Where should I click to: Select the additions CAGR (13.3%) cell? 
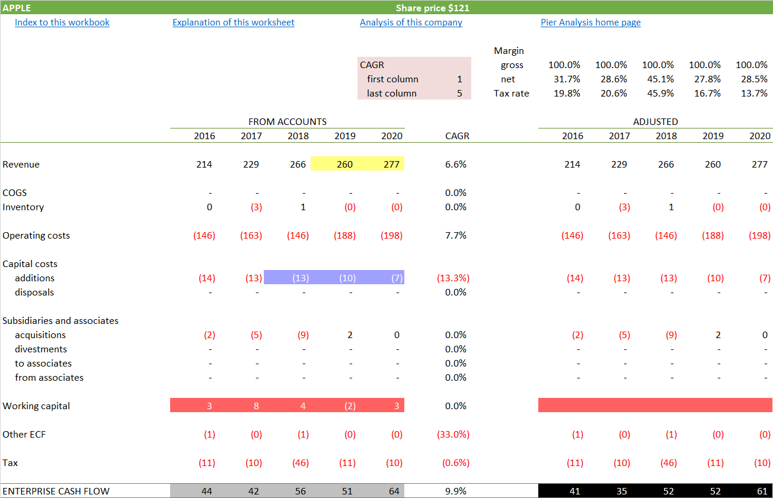(x=453, y=278)
